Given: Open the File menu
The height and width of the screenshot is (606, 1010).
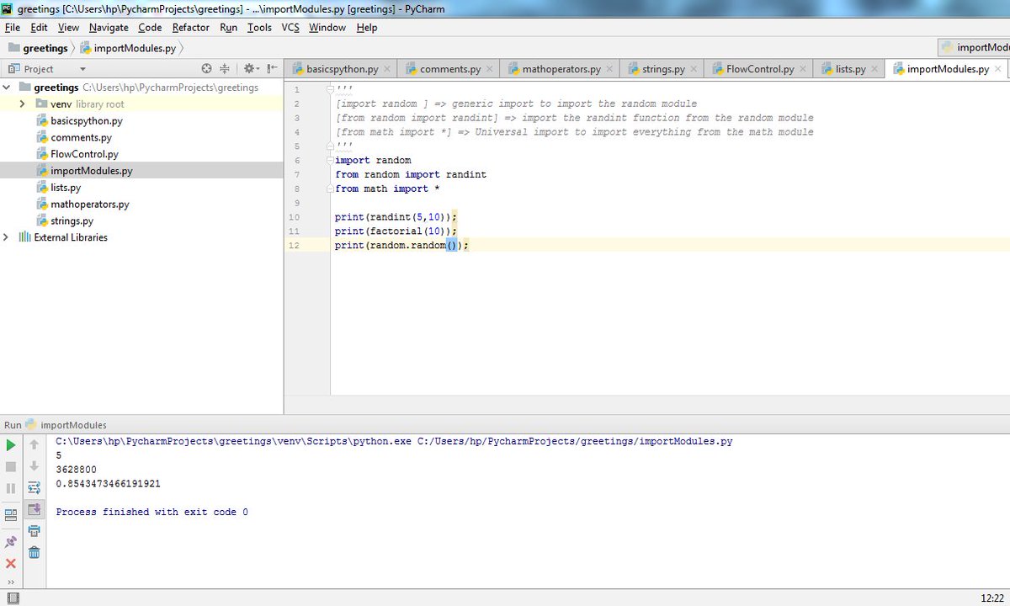Looking at the screenshot, I should point(12,28).
